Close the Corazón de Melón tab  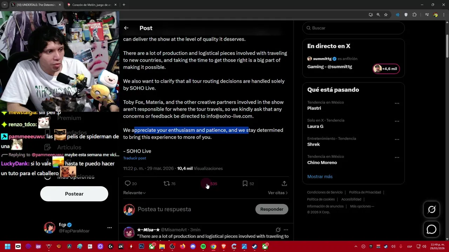click(x=116, y=5)
